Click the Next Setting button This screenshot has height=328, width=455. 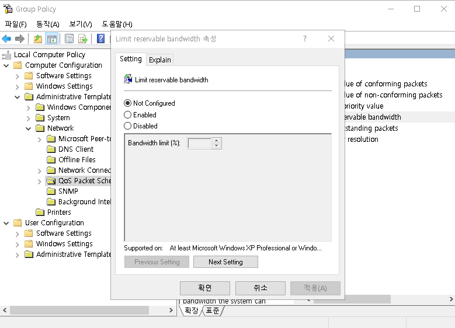pos(225,262)
